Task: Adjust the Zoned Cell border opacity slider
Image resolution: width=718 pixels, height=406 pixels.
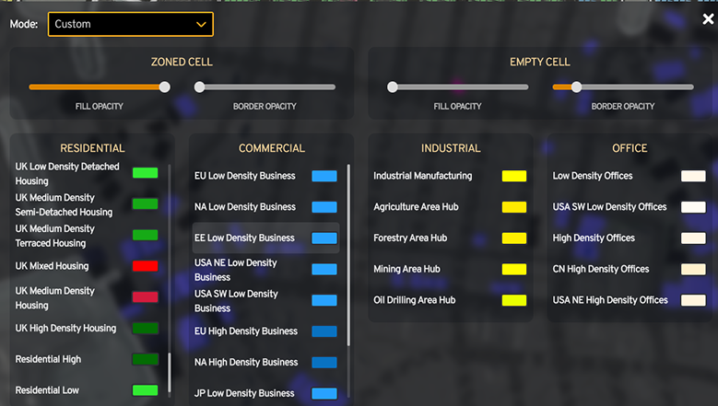Action: [x=200, y=87]
